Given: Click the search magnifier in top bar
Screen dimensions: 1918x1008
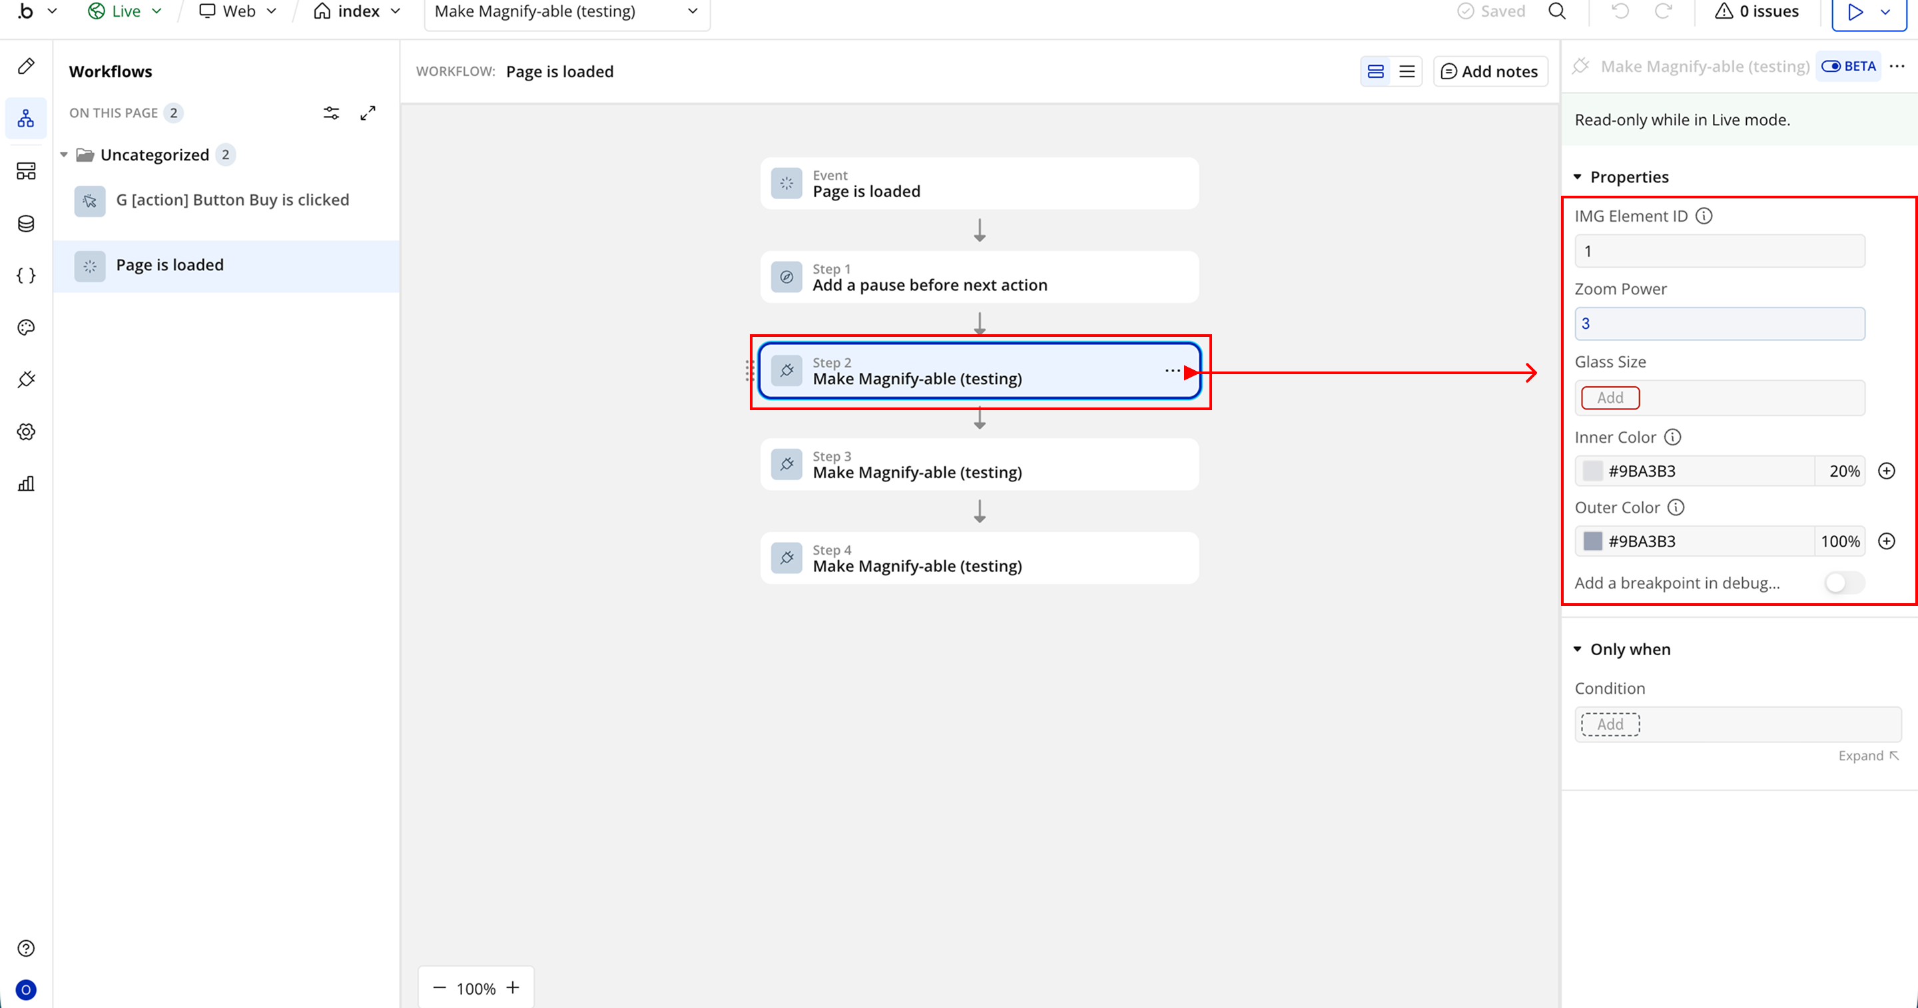Looking at the screenshot, I should pyautogui.click(x=1557, y=11).
